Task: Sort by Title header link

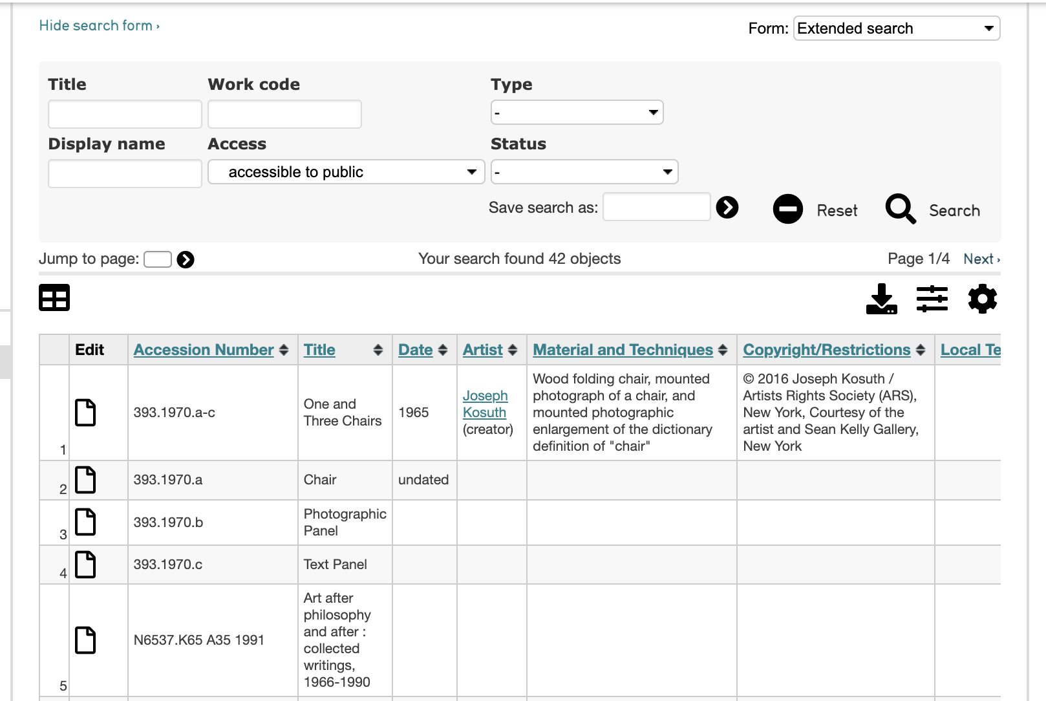Action: 319,350
